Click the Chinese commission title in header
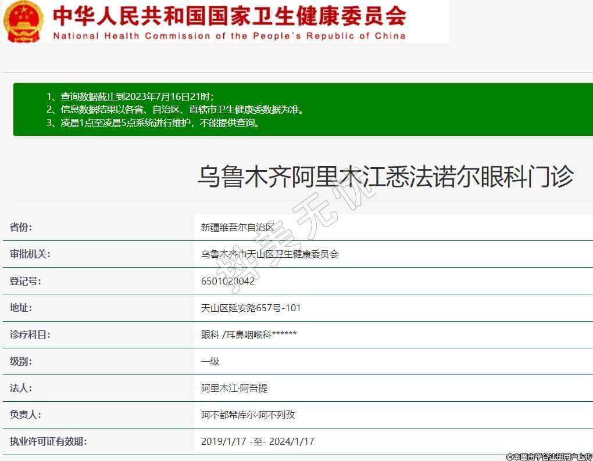 229,16
